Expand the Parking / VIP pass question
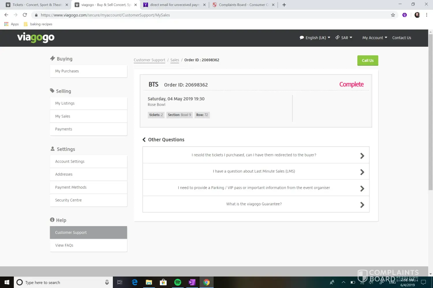This screenshot has width=433, height=288. tap(256, 188)
